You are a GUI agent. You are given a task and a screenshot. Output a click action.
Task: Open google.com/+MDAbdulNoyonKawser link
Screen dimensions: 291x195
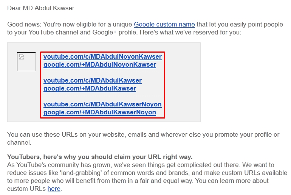(x=99, y=65)
